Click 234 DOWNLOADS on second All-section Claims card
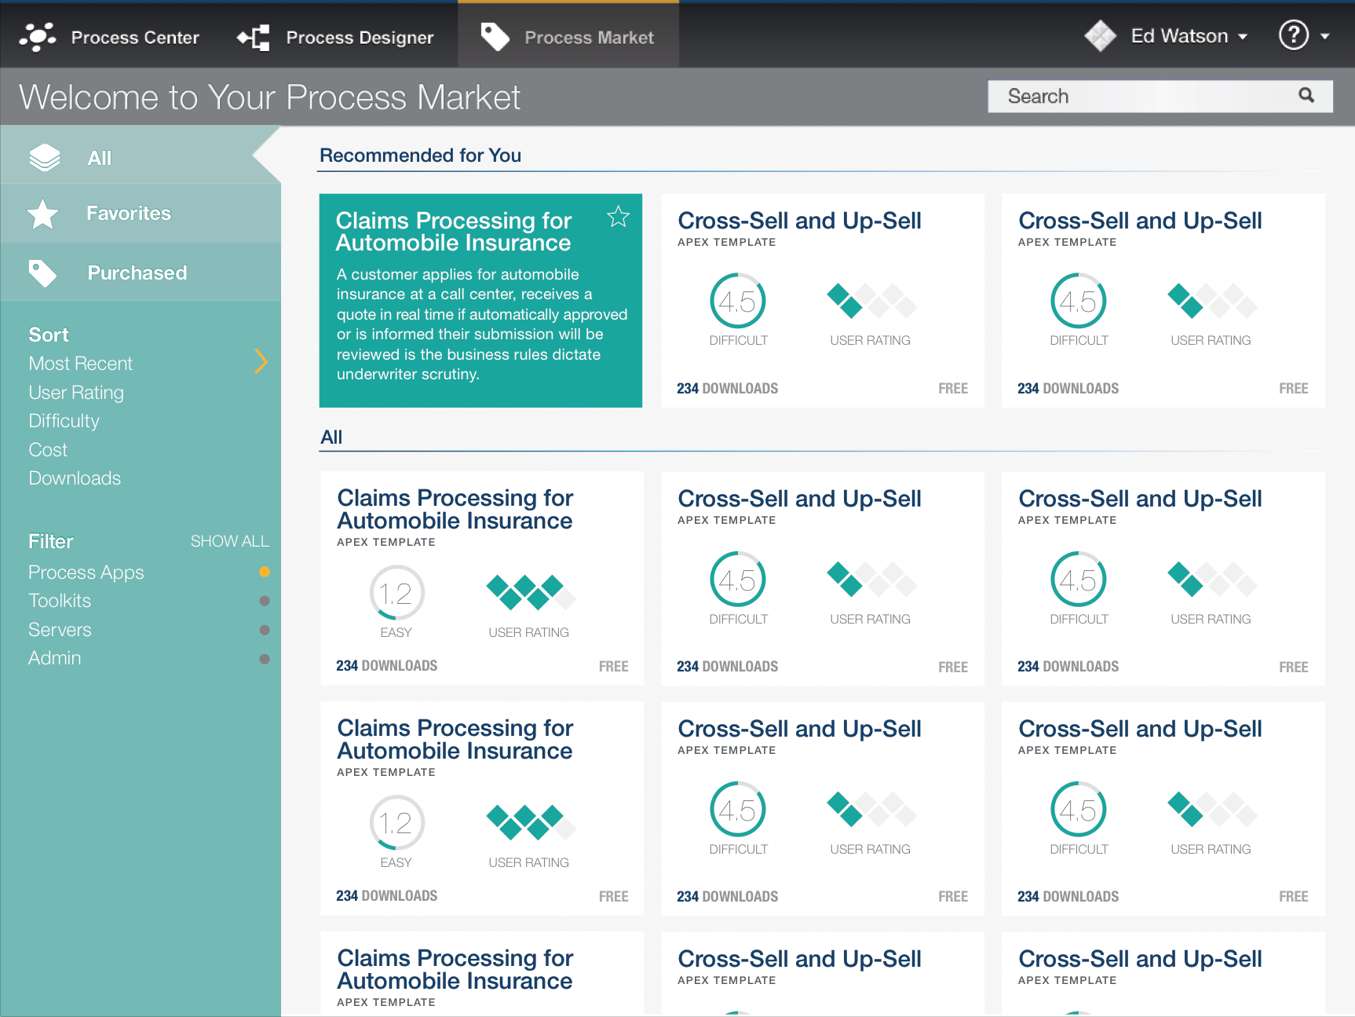 [x=387, y=896]
